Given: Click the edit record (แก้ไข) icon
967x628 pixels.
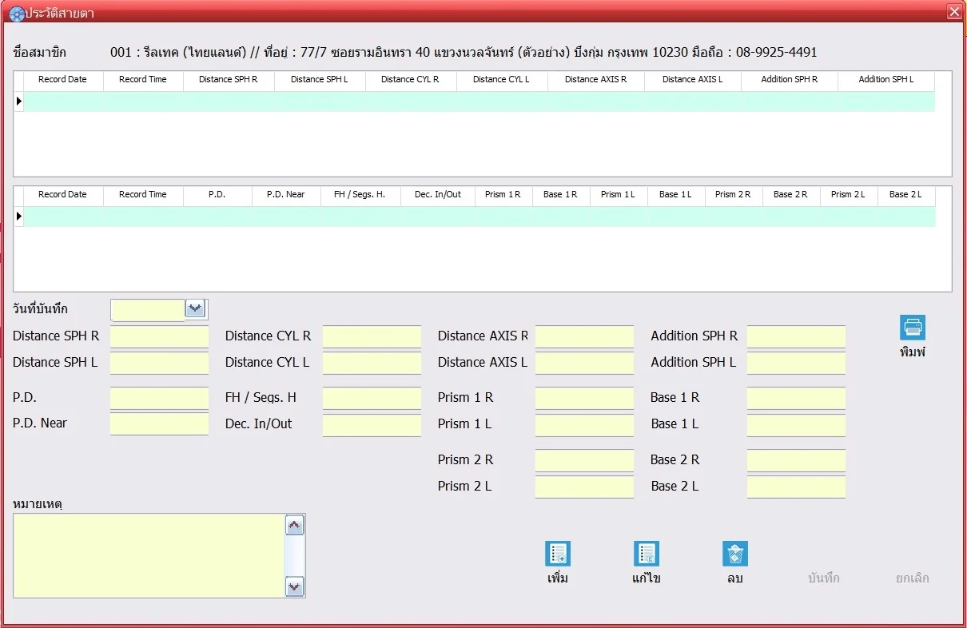Looking at the screenshot, I should click(646, 554).
